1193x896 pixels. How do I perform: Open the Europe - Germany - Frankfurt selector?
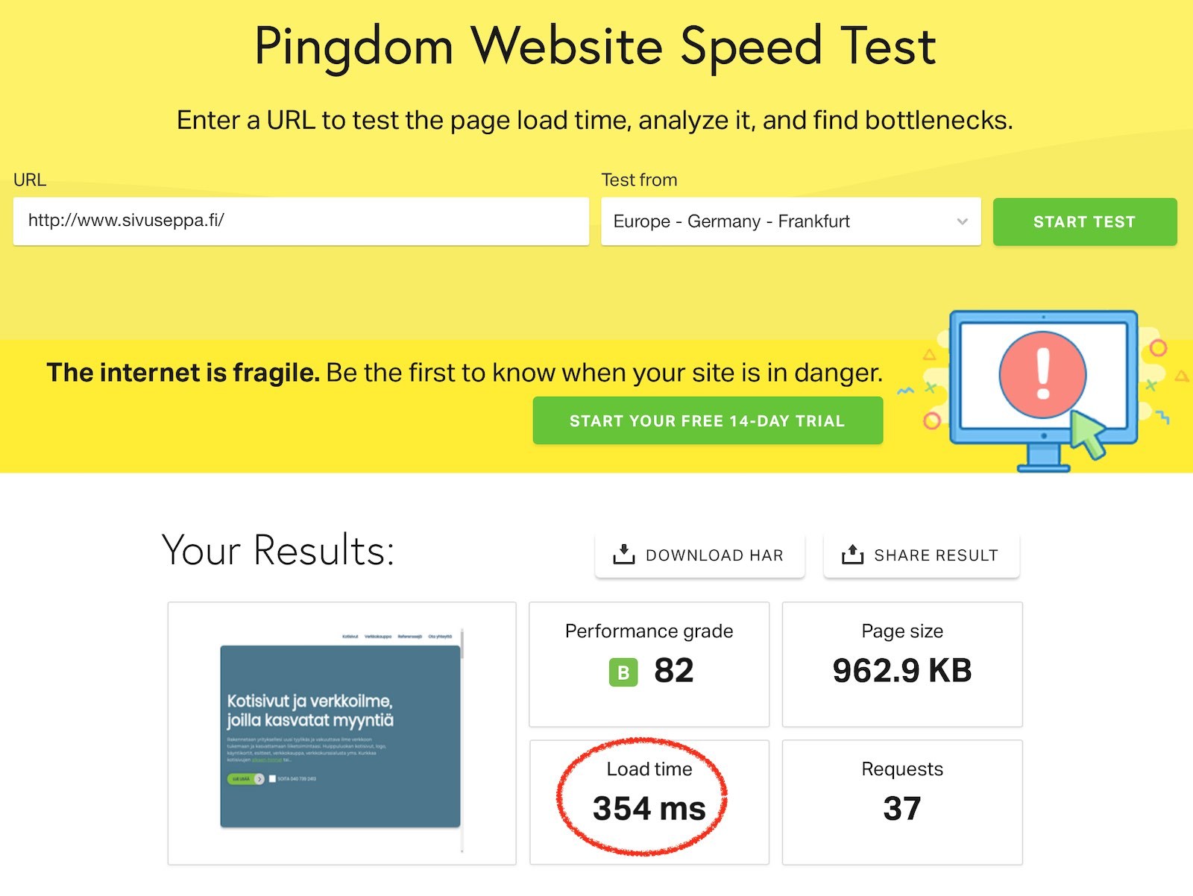coord(791,221)
